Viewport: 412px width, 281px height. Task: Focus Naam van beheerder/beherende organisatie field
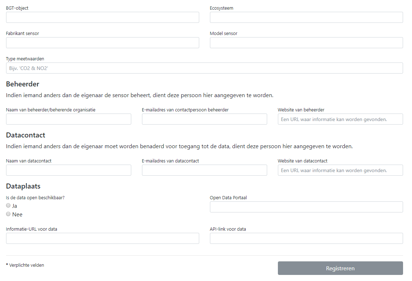(68, 119)
